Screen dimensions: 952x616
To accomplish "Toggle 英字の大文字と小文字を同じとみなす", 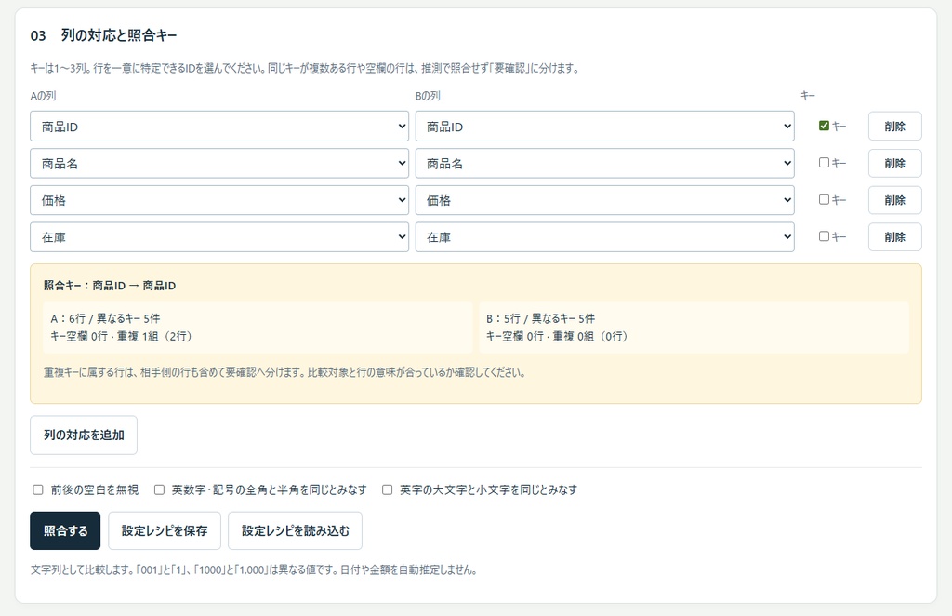I will point(388,489).
